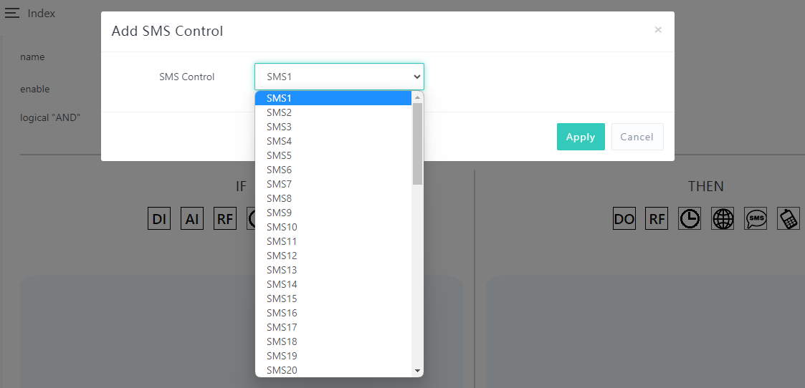Click the DI icon under IF

[159, 219]
